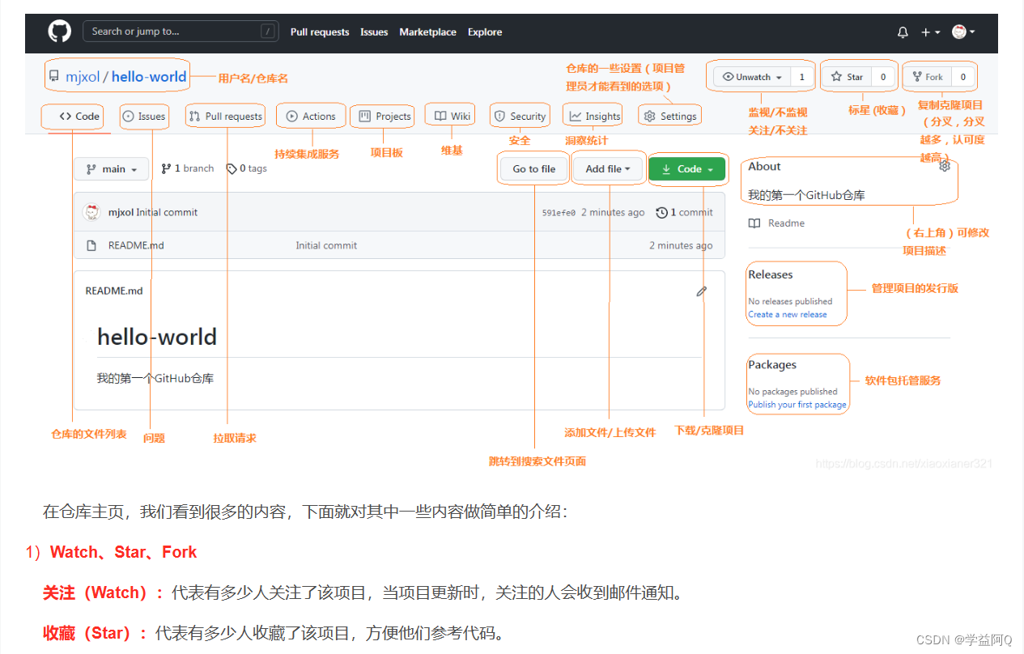Expand the main branch selector
This screenshot has height=654, width=1024.
(112, 169)
